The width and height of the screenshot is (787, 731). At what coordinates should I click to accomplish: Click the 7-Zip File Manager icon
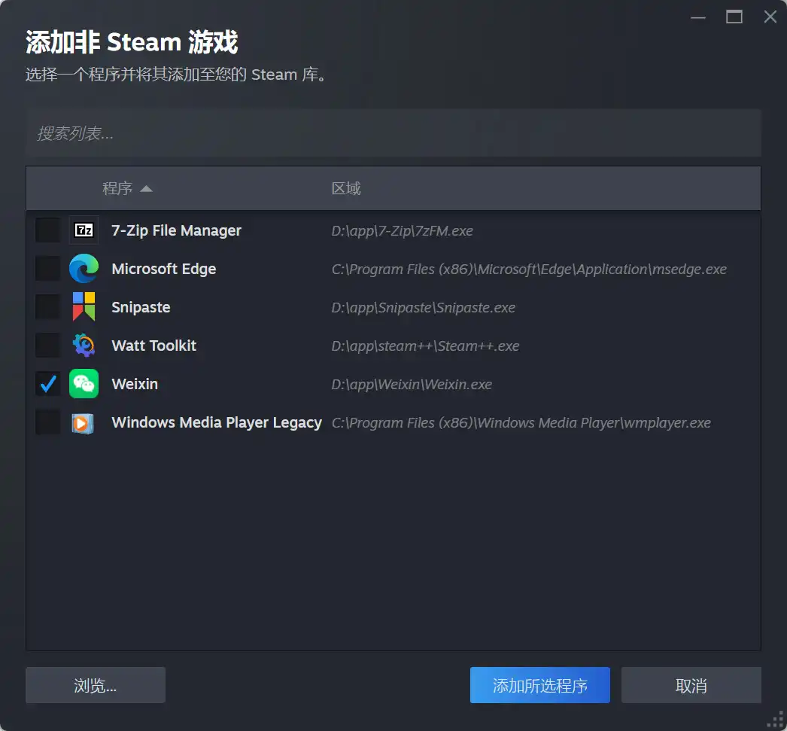pos(84,230)
